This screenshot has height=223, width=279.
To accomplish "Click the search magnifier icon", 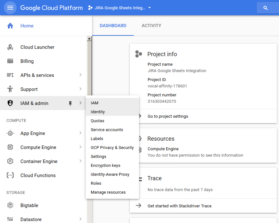I will click(266, 8).
